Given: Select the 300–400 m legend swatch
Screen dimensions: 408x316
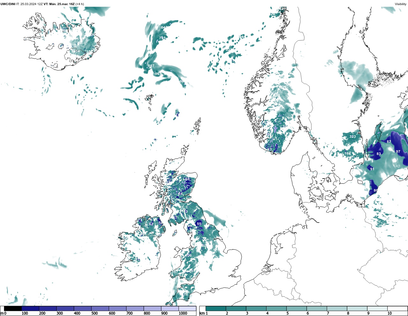Looking at the screenshot, I should pos(65,308).
